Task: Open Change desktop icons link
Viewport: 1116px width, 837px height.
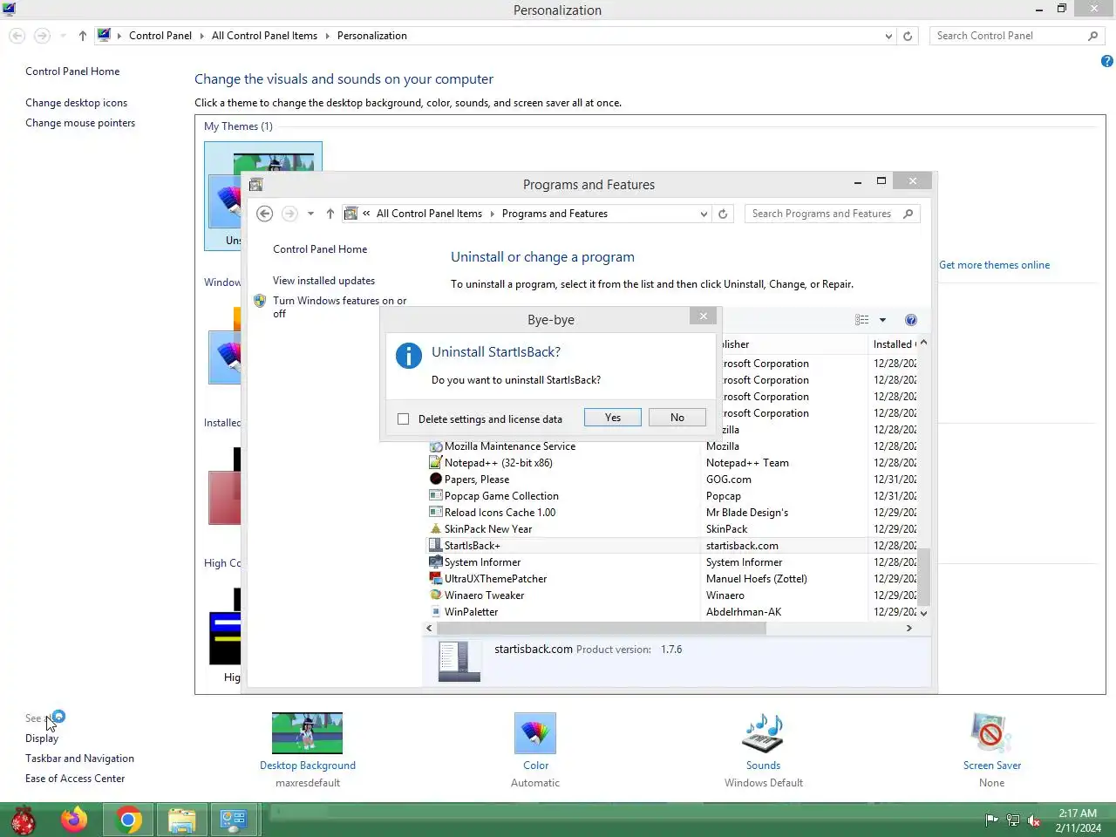Action: coord(76,103)
